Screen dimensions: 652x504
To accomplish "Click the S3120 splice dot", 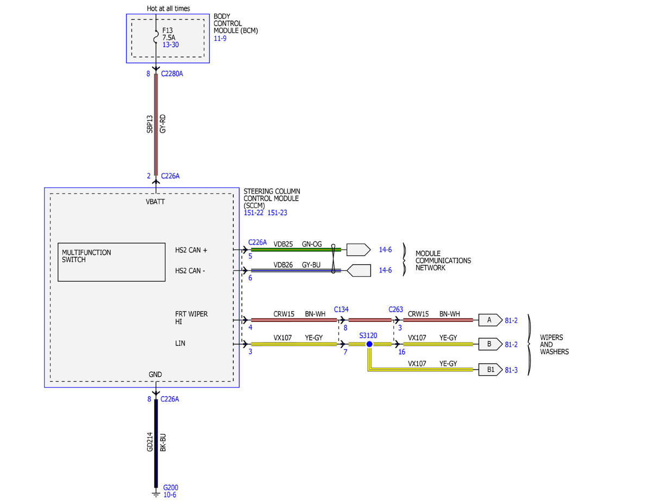I will click(x=369, y=344).
